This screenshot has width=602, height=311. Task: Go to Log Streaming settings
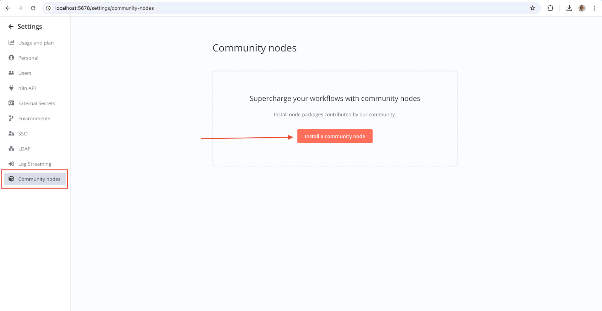pos(35,164)
